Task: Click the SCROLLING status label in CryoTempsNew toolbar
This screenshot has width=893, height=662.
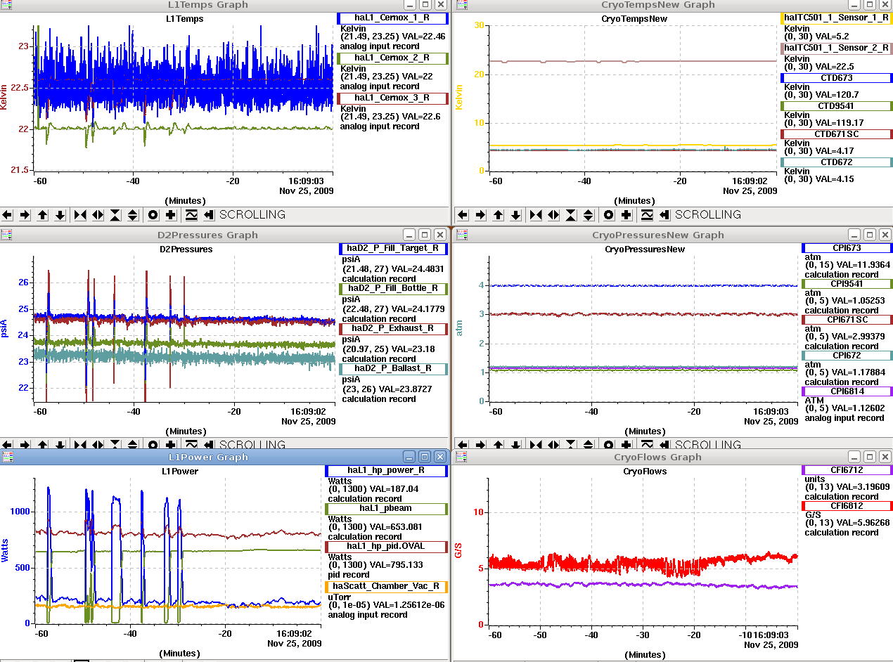Action: (x=708, y=215)
